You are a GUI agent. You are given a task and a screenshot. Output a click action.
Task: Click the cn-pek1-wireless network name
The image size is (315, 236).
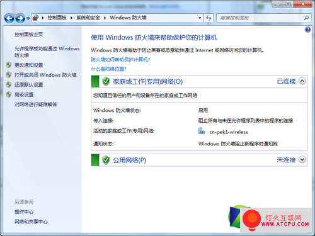tap(229, 132)
